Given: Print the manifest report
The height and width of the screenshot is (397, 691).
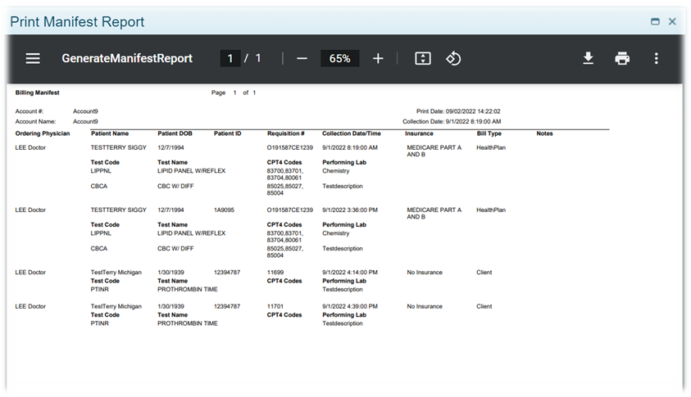Looking at the screenshot, I should 622,59.
